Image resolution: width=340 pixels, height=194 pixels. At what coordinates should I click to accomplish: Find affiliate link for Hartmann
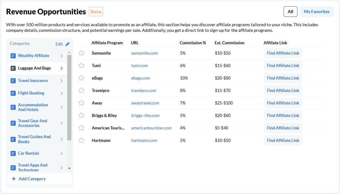pyautogui.click(x=283, y=140)
